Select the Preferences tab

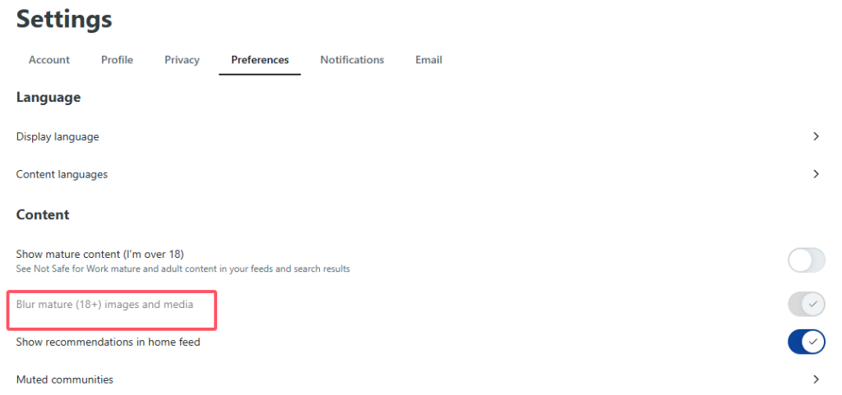[x=260, y=60]
